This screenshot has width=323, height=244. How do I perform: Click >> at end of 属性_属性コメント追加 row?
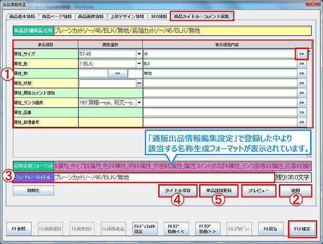point(302,93)
